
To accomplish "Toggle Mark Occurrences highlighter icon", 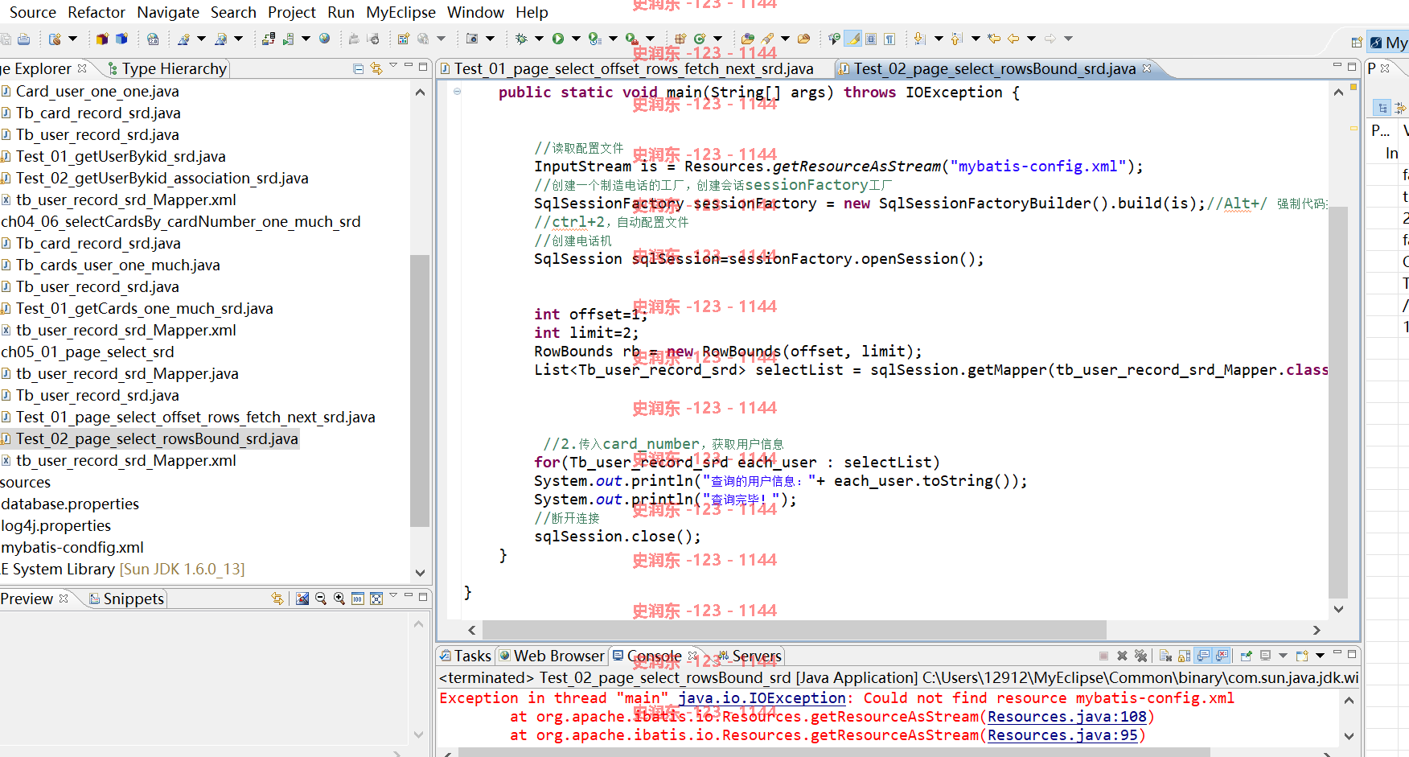I will (x=853, y=39).
